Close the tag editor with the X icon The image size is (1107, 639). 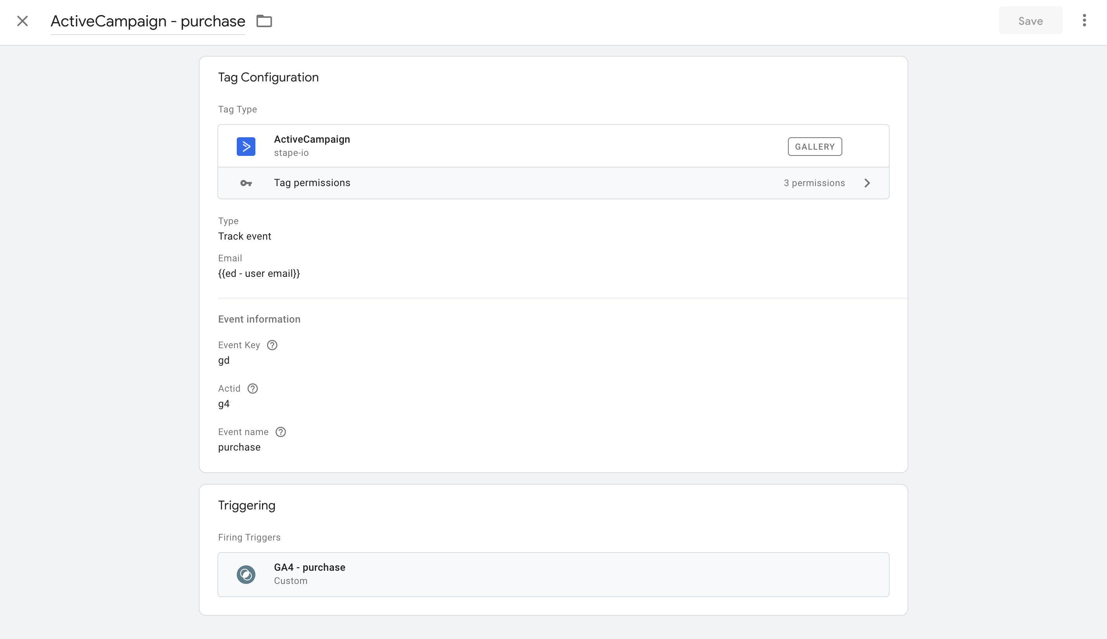click(23, 21)
